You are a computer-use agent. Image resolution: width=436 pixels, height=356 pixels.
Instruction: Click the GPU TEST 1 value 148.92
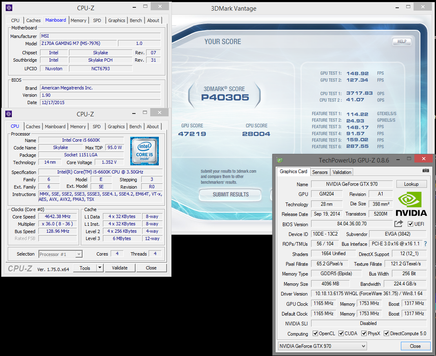point(357,73)
